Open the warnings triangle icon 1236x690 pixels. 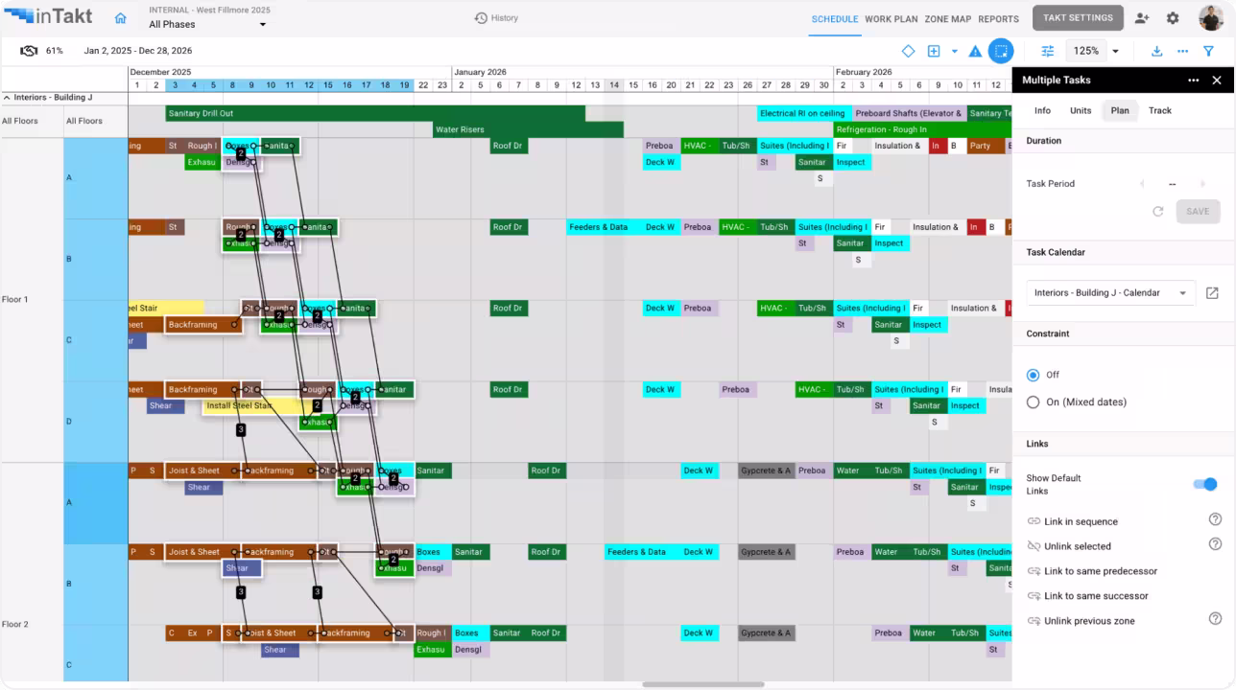tap(975, 51)
